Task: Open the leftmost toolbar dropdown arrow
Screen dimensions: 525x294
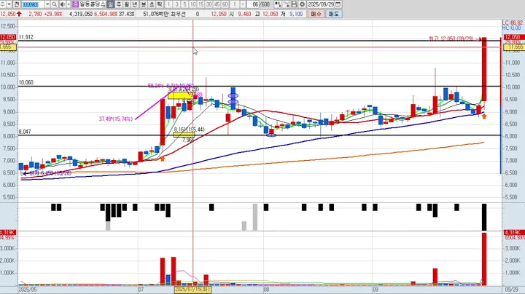Action: tap(9, 4)
